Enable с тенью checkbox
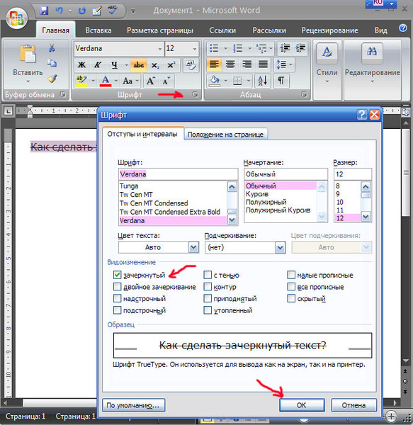Screen dimensions: 413x425 pos(208,275)
